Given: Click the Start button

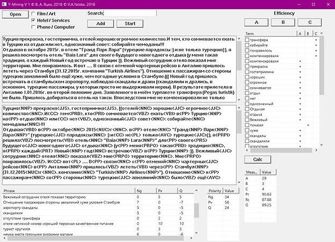Looking at the screenshot, I should [130, 23].
